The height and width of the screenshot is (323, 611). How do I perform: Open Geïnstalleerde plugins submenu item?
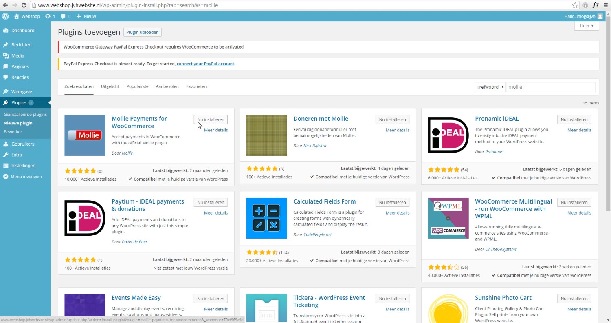click(25, 115)
